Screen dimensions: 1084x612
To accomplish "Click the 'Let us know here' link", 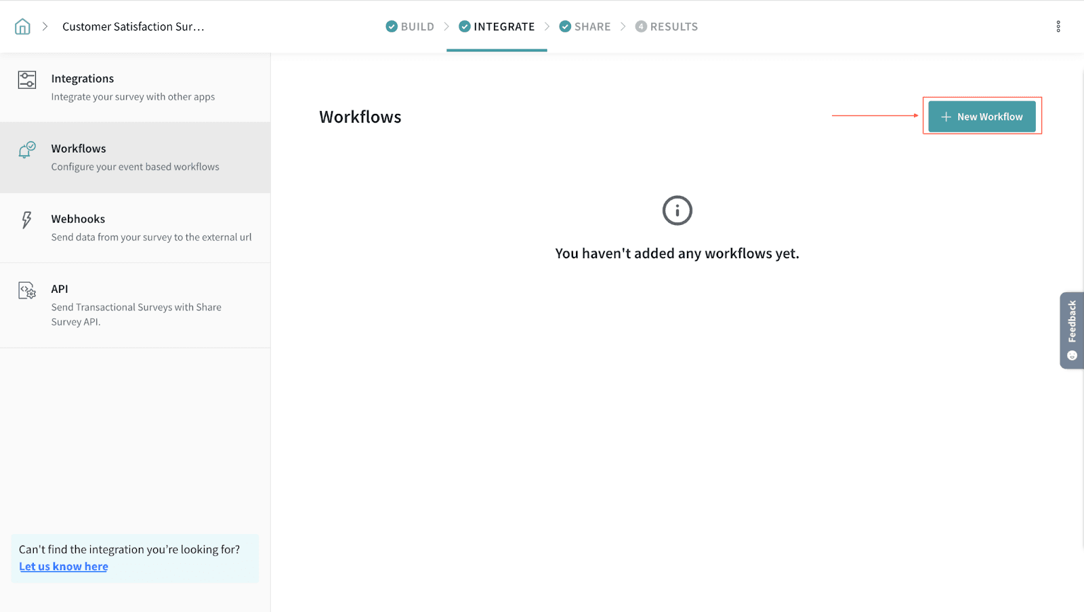I will click(64, 567).
